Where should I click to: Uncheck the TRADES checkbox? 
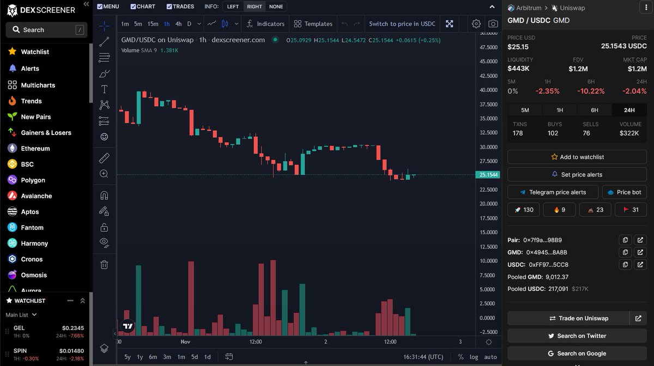(x=169, y=7)
